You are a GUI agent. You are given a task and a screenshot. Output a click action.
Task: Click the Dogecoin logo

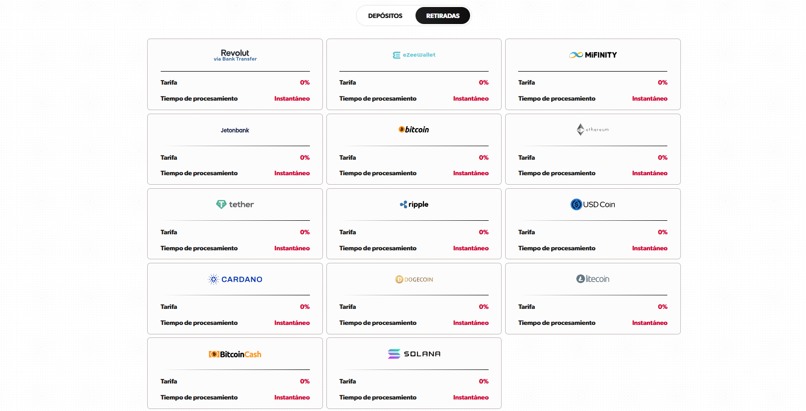tap(414, 279)
